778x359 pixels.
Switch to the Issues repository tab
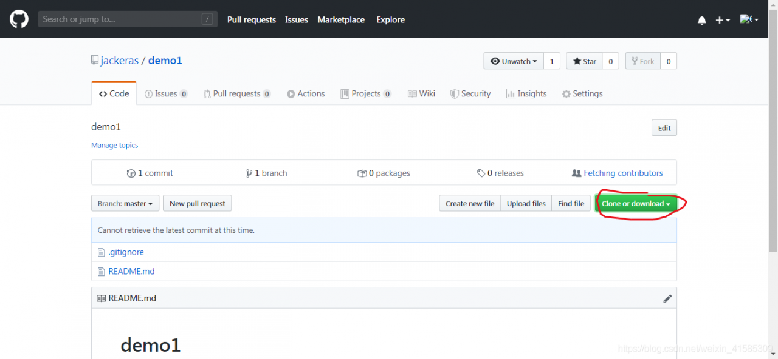[x=166, y=94]
